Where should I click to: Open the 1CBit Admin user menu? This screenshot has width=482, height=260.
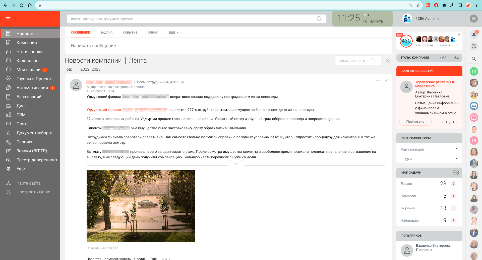[x=428, y=19]
